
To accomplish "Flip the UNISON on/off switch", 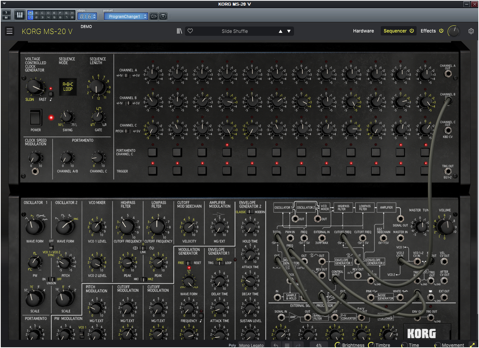I will click(x=52, y=279).
